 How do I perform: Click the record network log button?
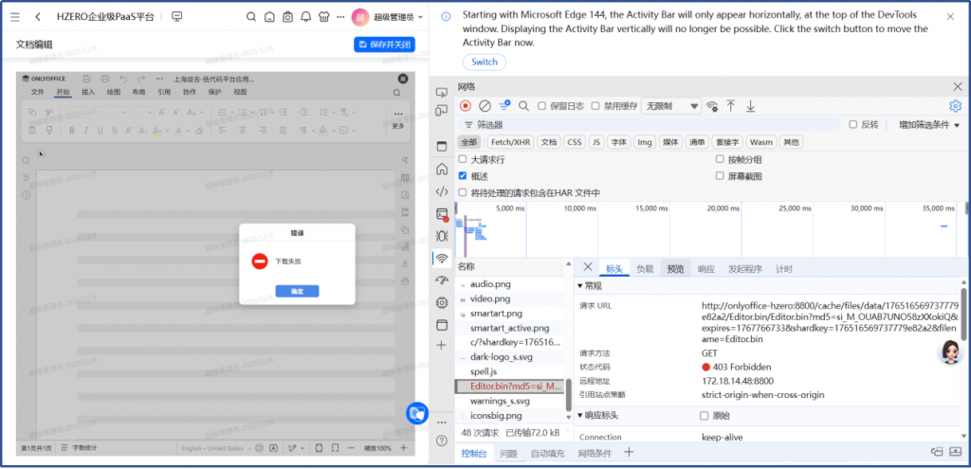point(466,106)
